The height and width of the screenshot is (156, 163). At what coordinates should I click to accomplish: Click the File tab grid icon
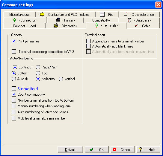102,14
